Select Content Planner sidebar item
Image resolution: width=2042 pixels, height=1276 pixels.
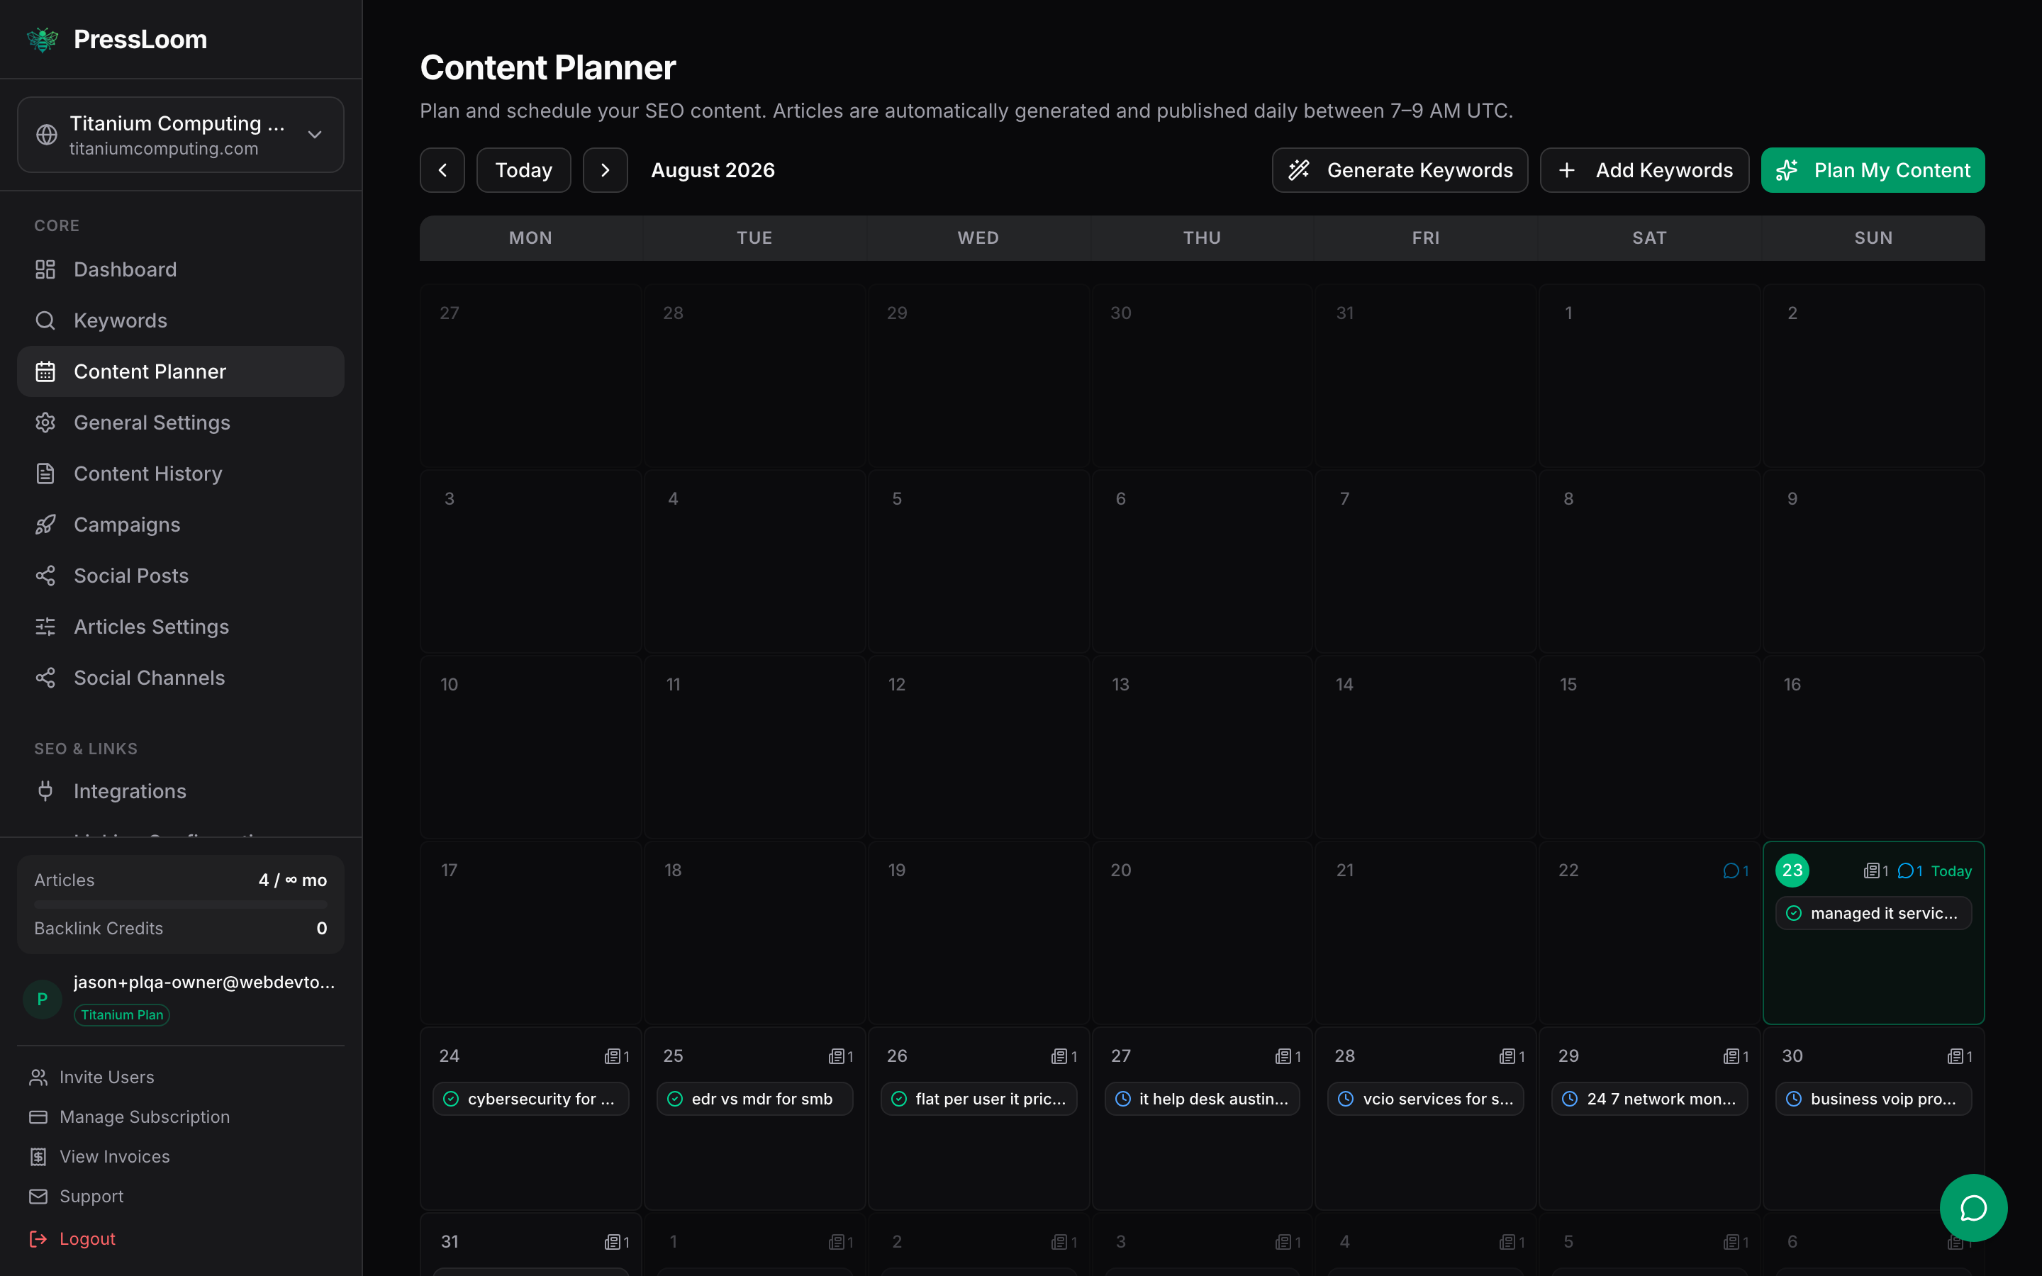181,371
